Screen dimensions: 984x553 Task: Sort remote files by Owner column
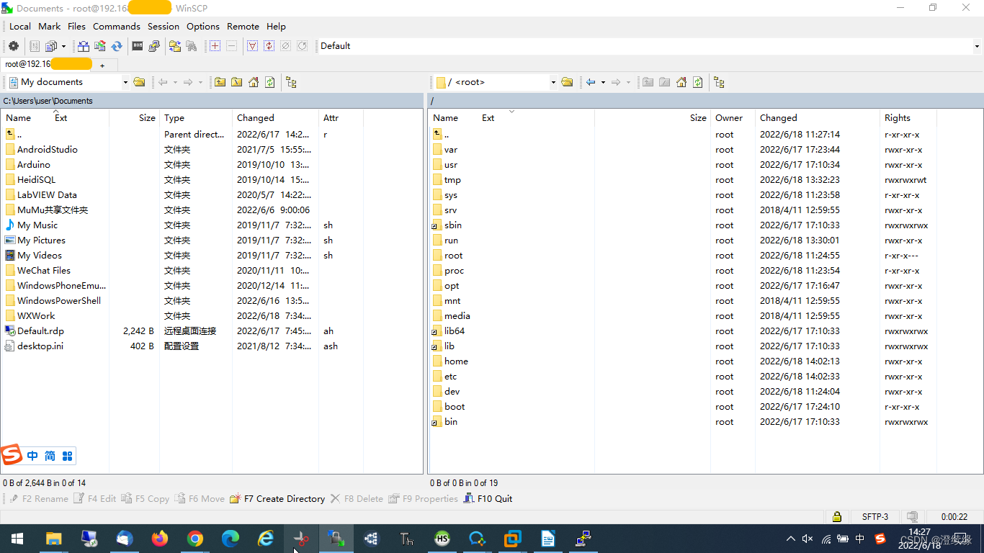(x=733, y=117)
